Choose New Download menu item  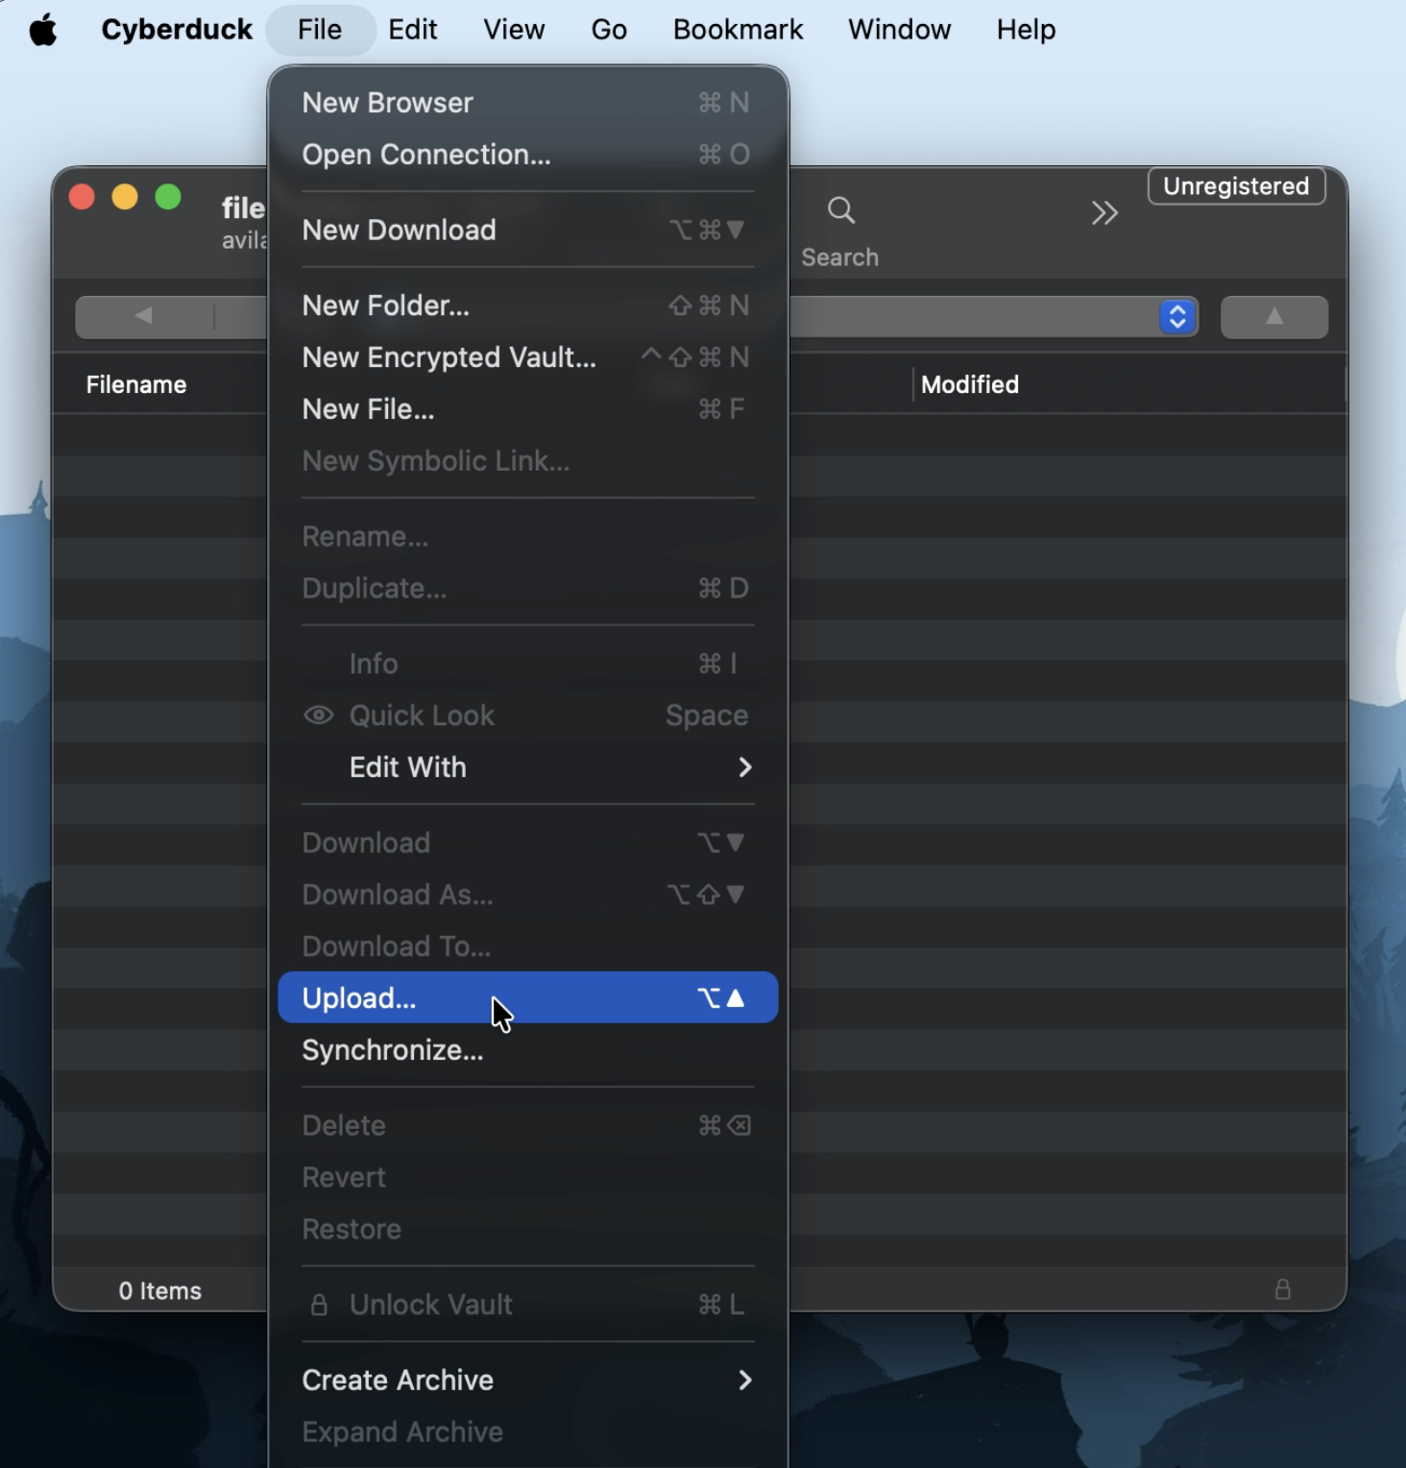[527, 230]
